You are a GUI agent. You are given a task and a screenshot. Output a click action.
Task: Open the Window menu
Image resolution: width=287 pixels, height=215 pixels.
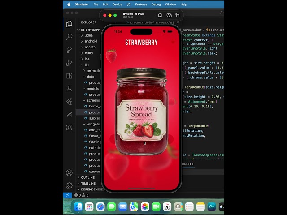[170, 4]
